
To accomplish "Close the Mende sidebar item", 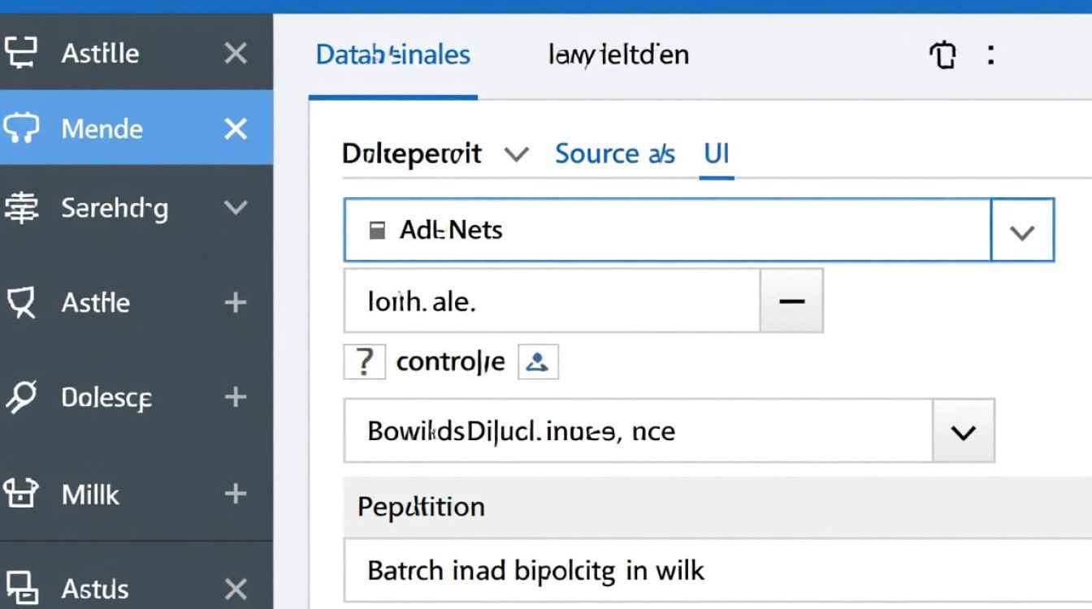I will point(236,128).
